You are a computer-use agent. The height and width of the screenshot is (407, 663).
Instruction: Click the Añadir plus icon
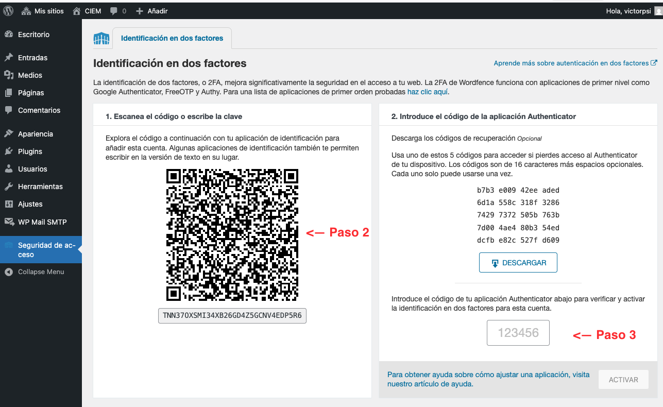[x=140, y=11]
